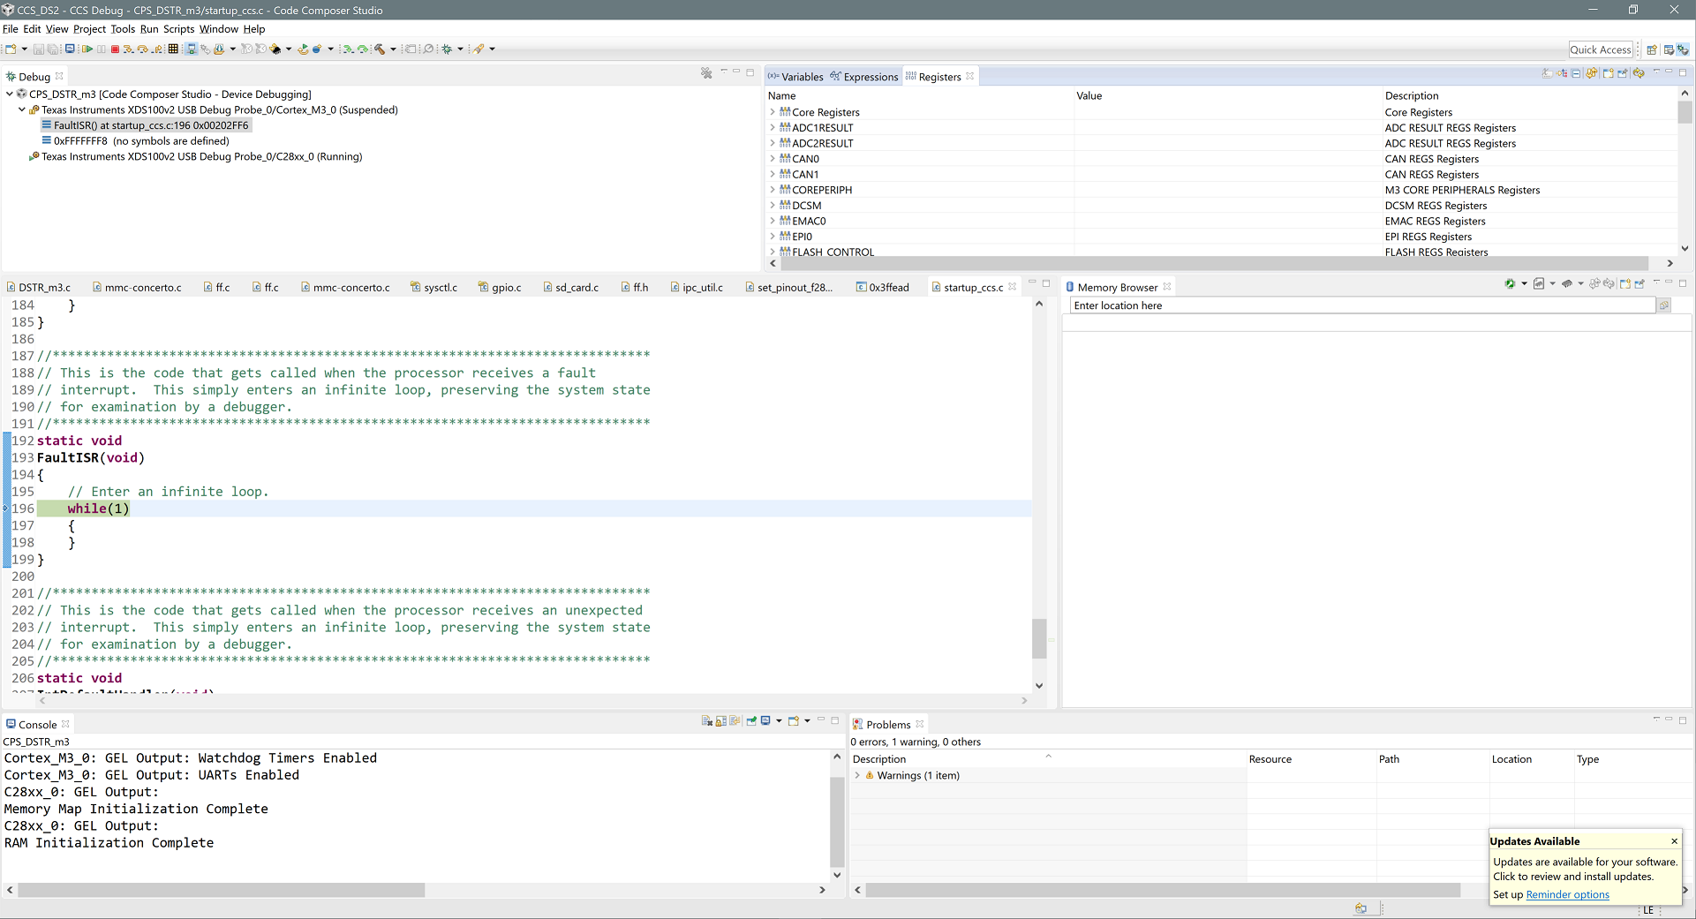Select the FaultISR() stack frame

click(150, 125)
